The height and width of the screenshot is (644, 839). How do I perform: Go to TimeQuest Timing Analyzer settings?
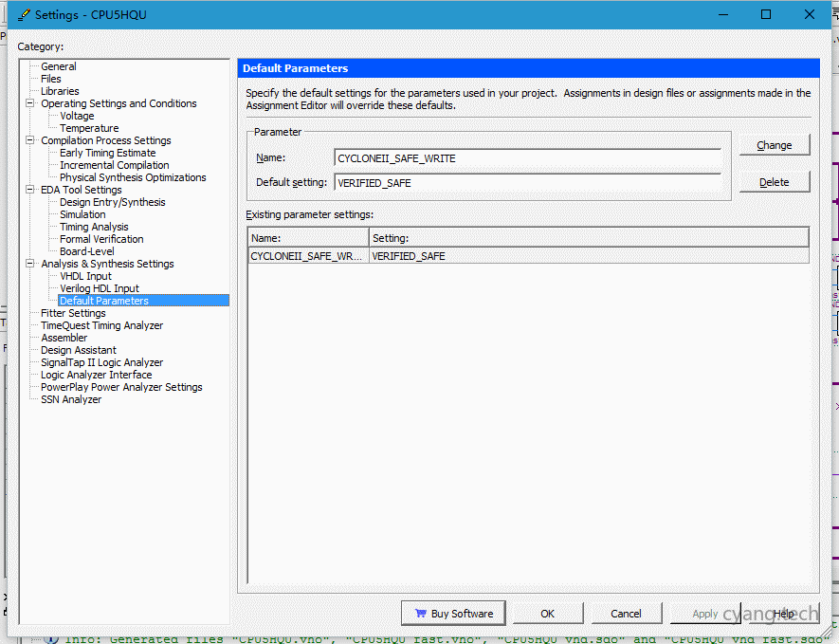pyautogui.click(x=101, y=325)
